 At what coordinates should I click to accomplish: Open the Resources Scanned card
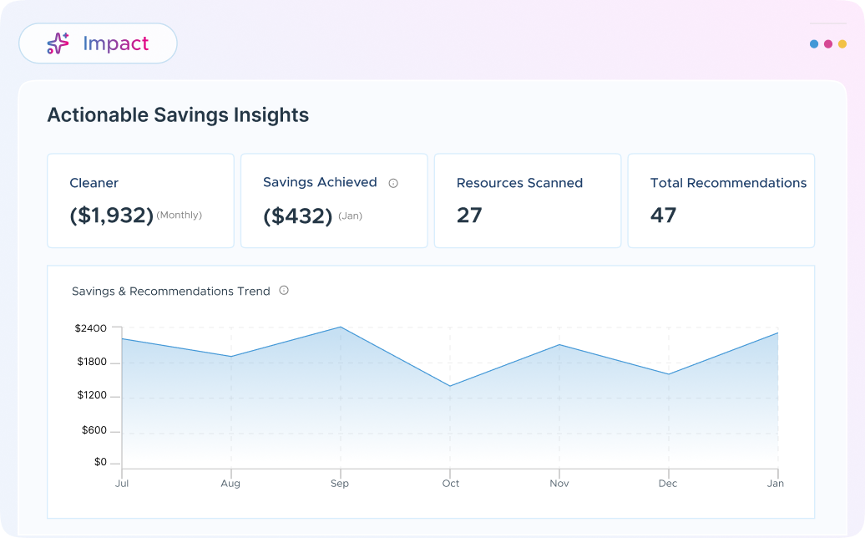[x=528, y=200]
